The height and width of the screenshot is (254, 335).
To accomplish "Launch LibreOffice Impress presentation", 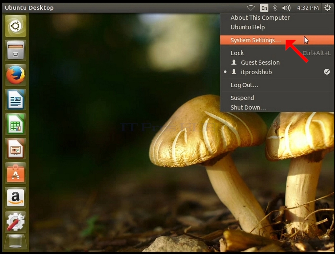I will point(15,149).
